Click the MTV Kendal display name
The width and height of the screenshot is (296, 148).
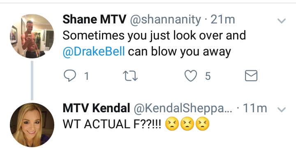pyautogui.click(x=96, y=108)
